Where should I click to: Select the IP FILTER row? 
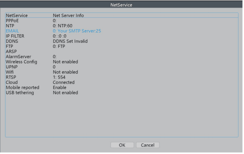[15, 36]
